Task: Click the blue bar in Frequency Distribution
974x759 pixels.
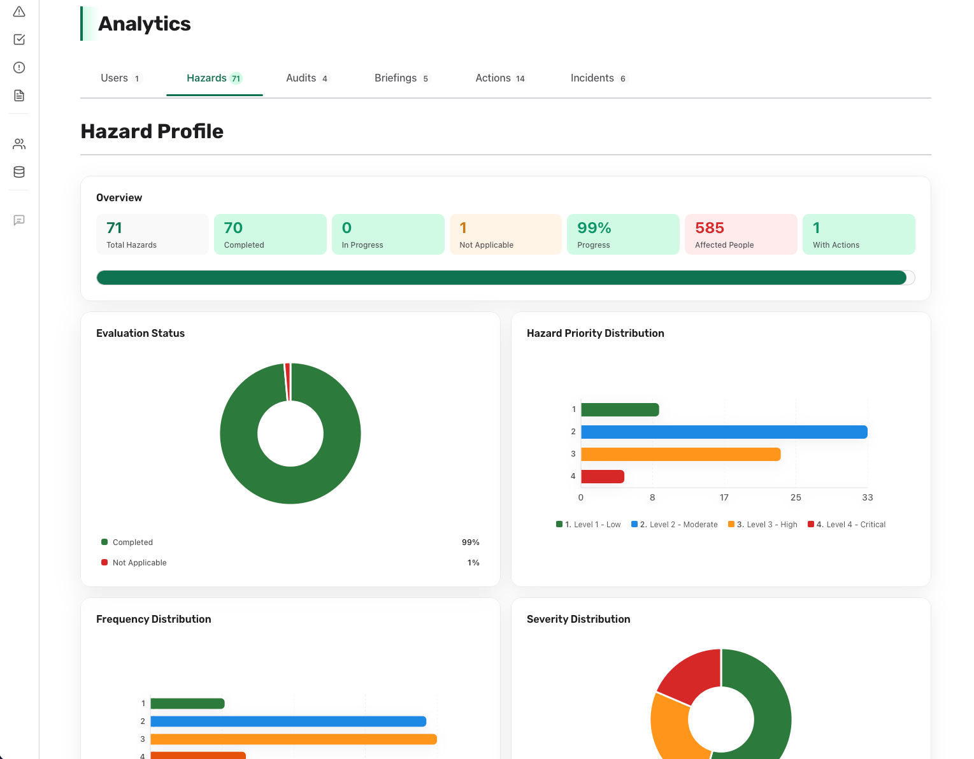Action: 289,721
